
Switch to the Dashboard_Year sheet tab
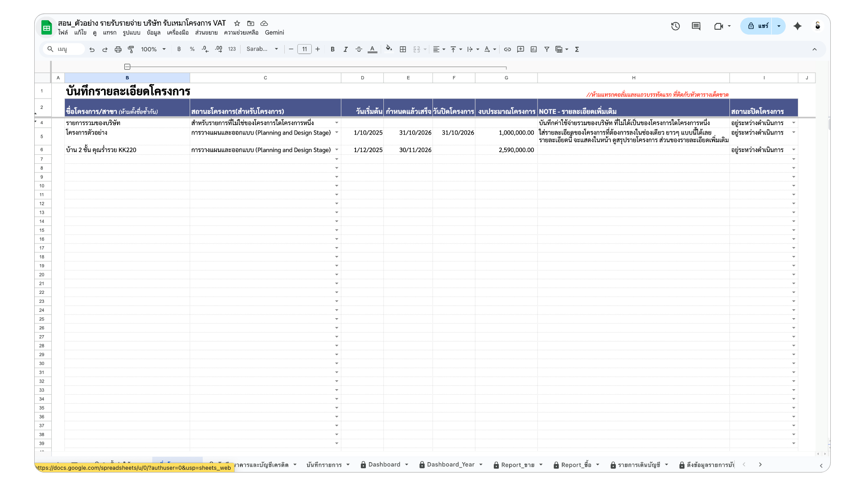tap(450, 464)
